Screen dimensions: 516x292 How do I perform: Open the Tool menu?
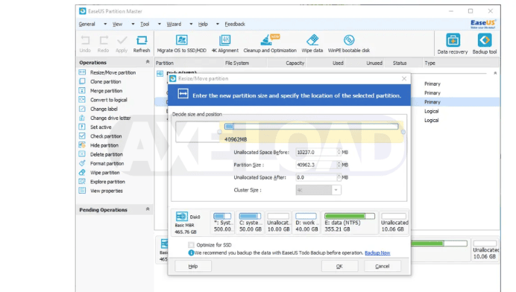coord(145,24)
